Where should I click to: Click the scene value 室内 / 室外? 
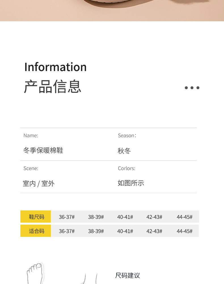click(x=39, y=183)
